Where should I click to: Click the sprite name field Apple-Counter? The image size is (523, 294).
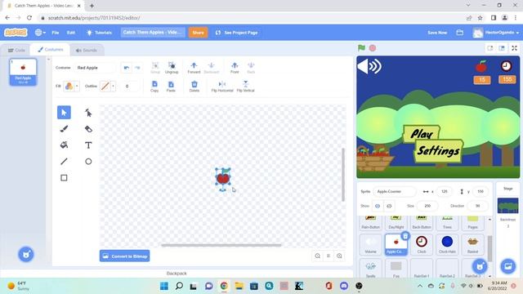point(395,191)
